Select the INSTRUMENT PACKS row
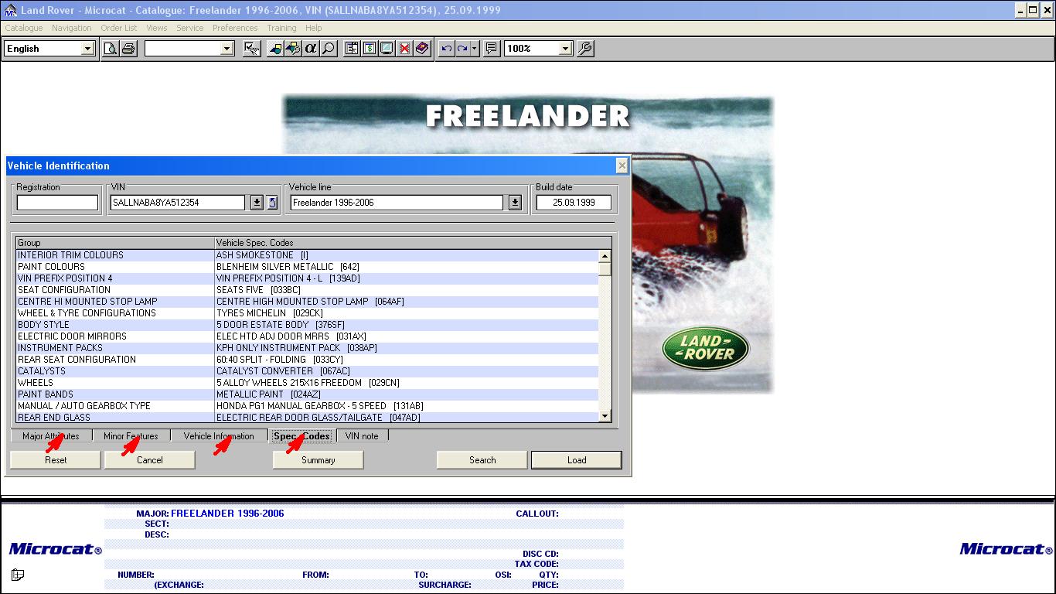This screenshot has width=1056, height=594. (x=308, y=348)
